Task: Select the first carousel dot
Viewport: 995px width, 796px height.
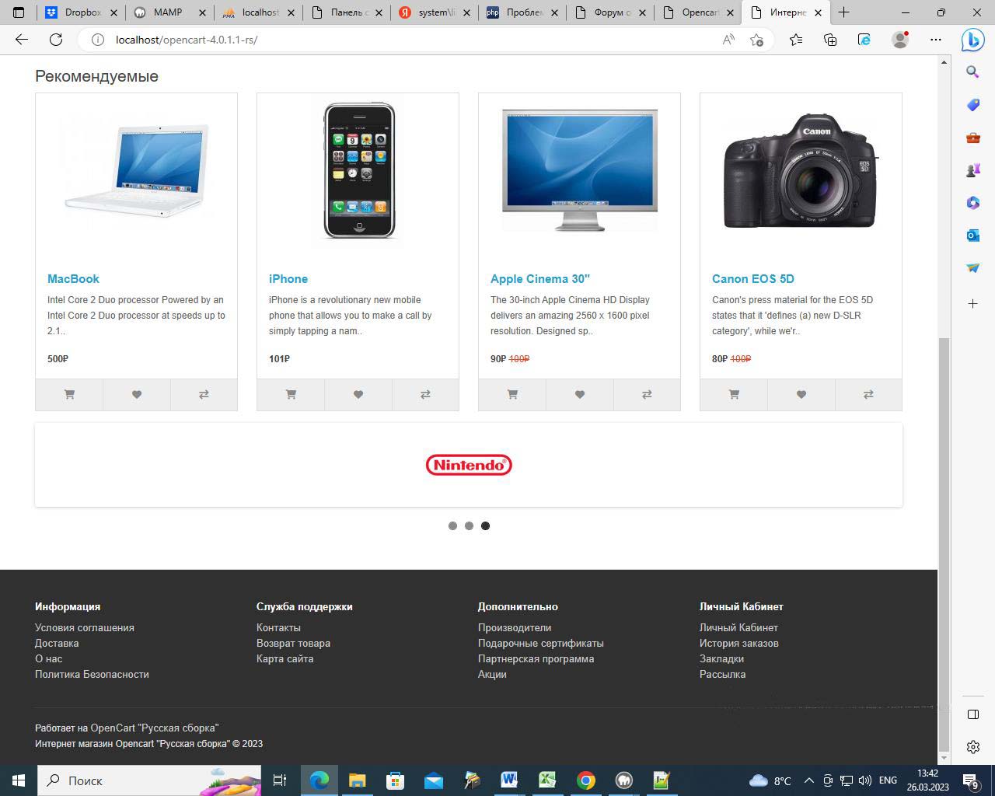Action: [452, 526]
